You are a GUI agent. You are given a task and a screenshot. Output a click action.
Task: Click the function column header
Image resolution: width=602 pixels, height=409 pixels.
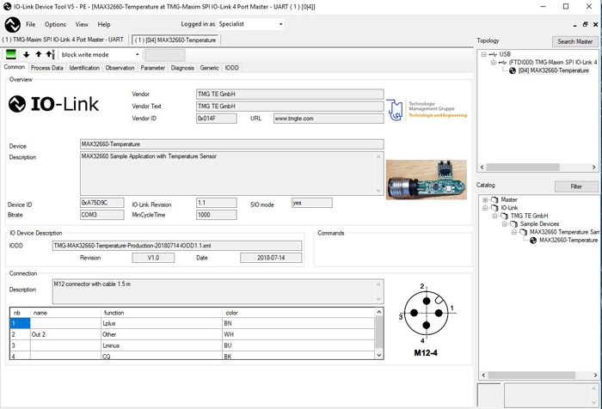[162, 313]
